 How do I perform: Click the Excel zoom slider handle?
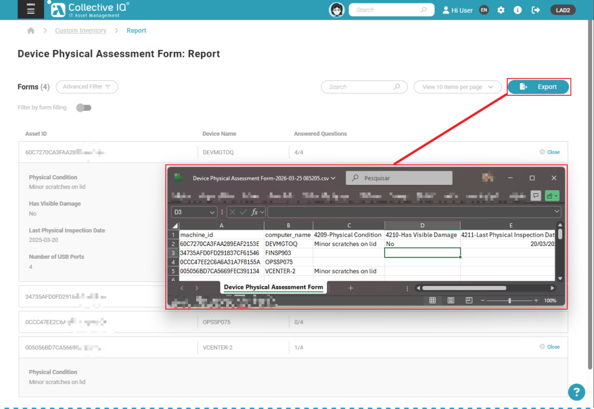pyautogui.click(x=509, y=301)
